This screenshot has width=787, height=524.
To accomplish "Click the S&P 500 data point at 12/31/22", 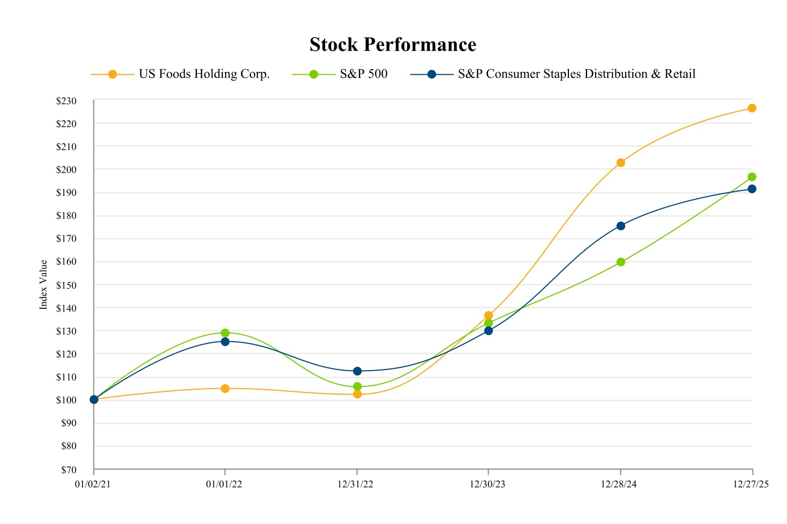I will [357, 386].
